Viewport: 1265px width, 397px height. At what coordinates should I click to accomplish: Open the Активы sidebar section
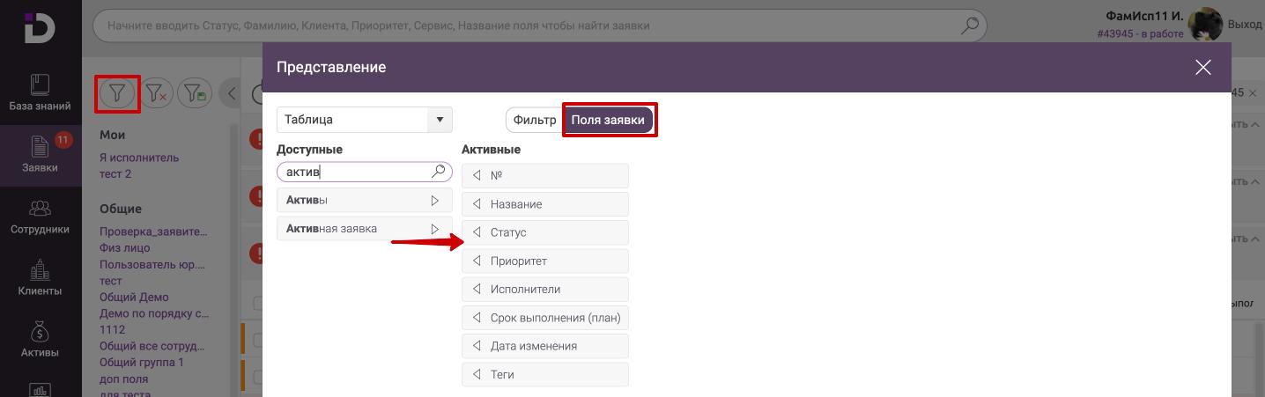pos(40,340)
